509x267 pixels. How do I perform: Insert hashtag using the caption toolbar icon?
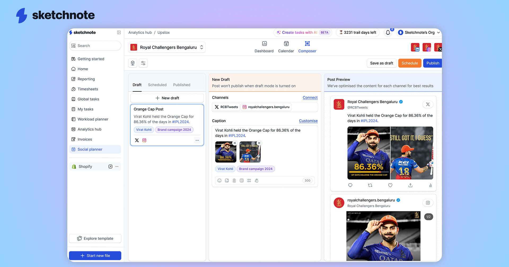click(249, 181)
